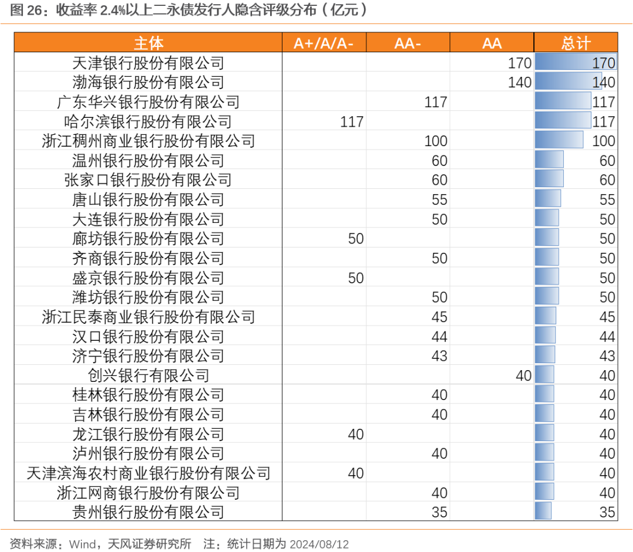Click the 主体 column header
The image size is (633, 552).
[x=148, y=43]
